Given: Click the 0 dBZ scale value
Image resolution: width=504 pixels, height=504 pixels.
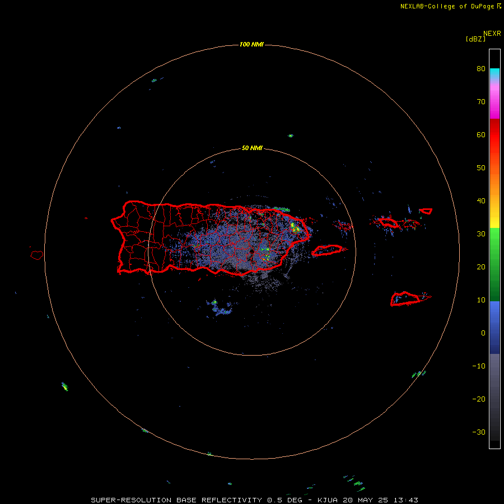Looking at the screenshot, I should click(x=483, y=333).
